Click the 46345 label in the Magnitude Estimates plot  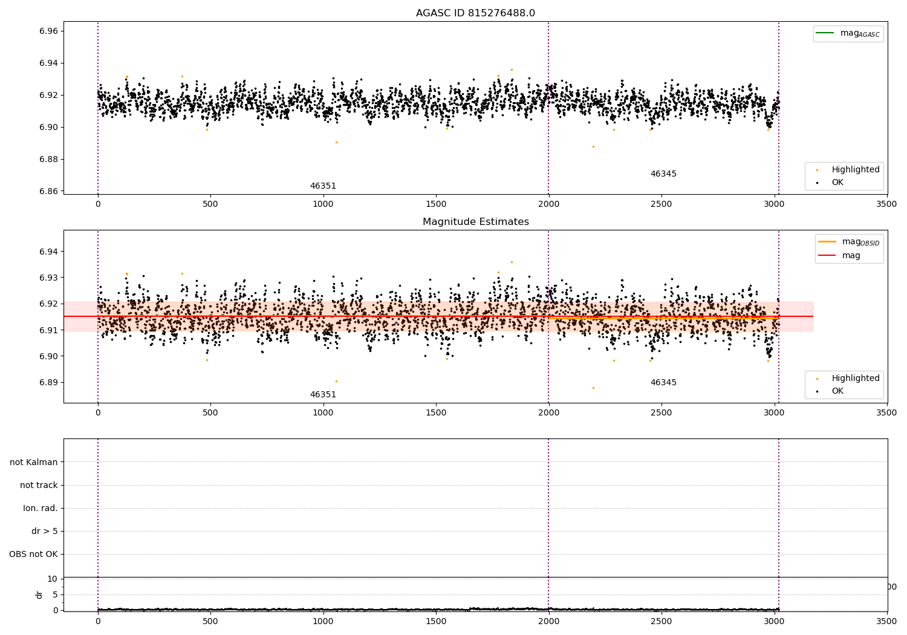663,383
